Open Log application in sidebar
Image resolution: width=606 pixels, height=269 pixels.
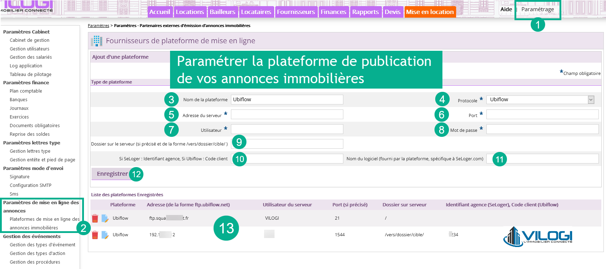click(x=26, y=66)
